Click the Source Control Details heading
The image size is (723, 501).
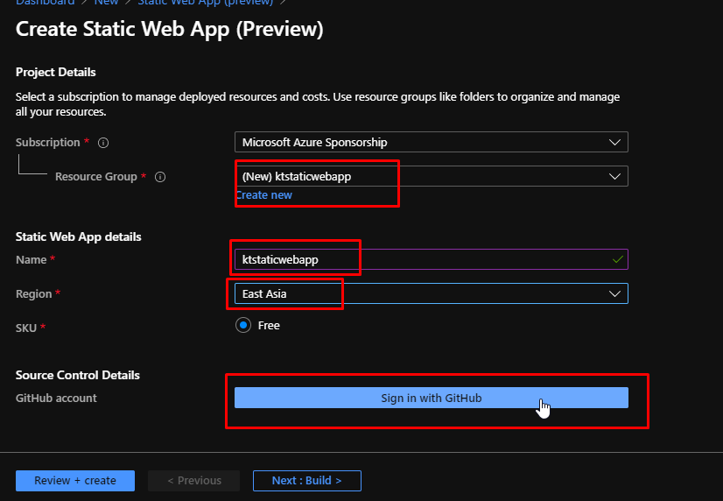click(77, 375)
